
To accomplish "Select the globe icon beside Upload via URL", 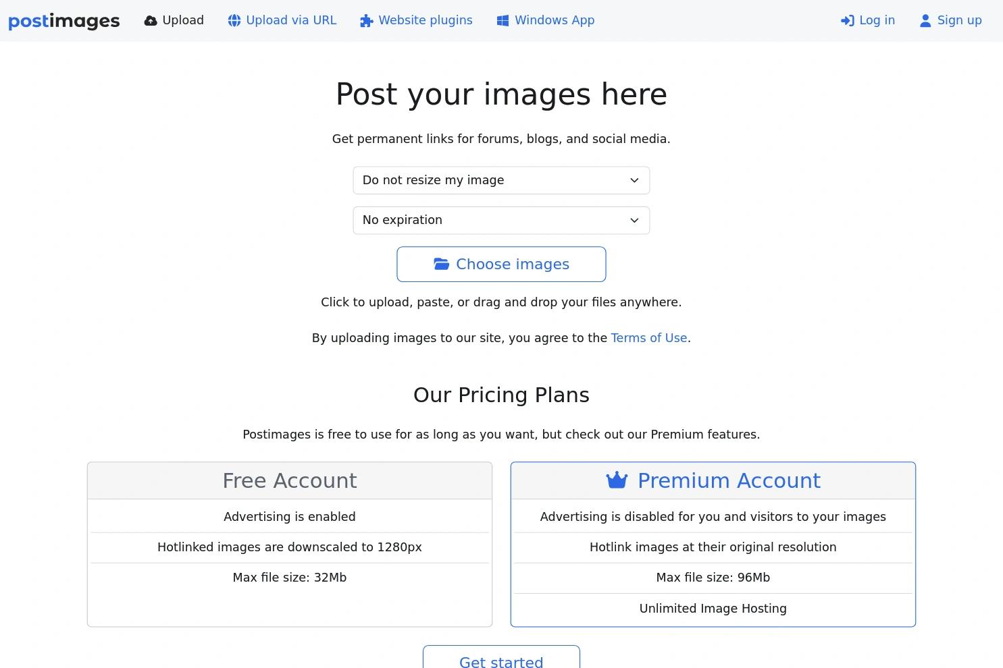I will click(234, 20).
